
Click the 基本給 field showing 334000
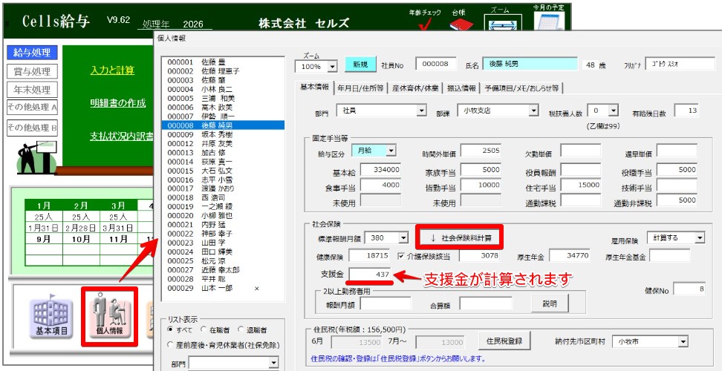[380, 170]
